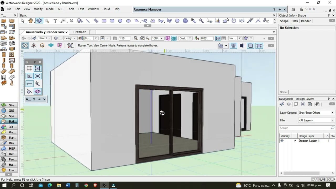Click the rotation angle 0.00° field
The height and width of the screenshot is (189, 336).
pyautogui.click(x=207, y=38)
